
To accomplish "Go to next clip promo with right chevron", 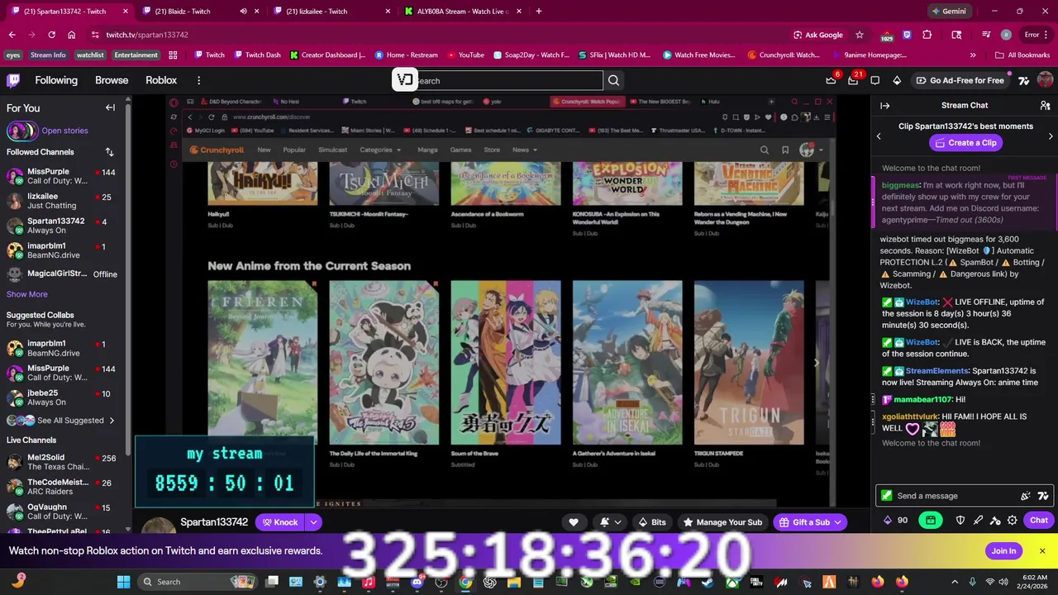I will point(1051,136).
